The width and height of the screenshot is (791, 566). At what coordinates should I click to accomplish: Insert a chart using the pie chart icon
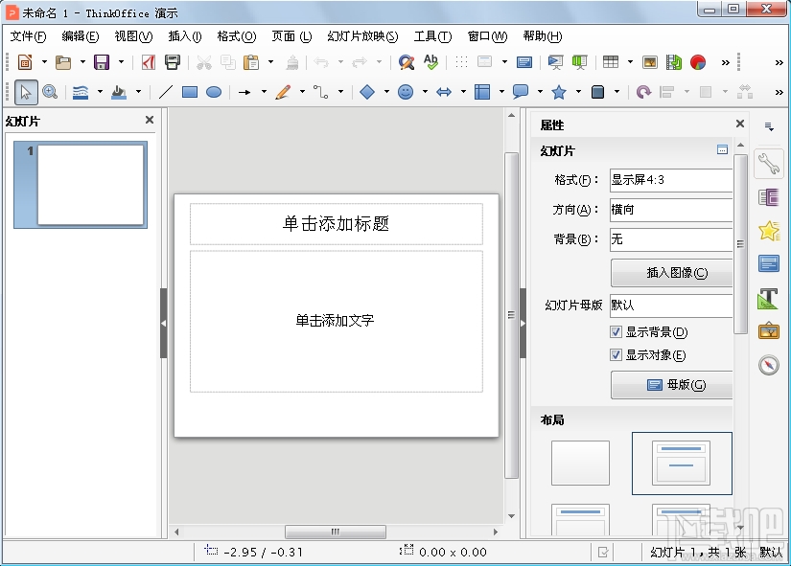pos(697,61)
